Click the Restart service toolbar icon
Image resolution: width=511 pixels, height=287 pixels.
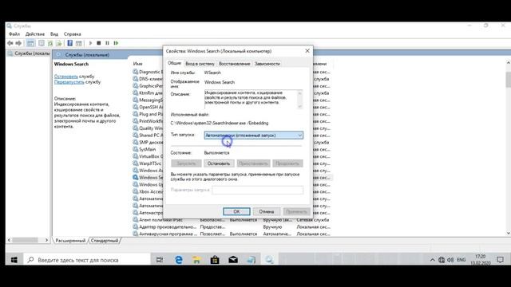click(x=116, y=43)
